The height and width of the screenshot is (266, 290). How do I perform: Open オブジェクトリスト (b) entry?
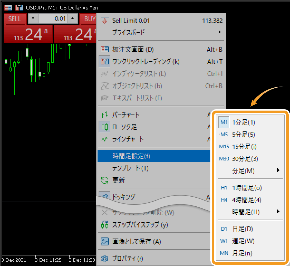pyautogui.click(x=161, y=86)
